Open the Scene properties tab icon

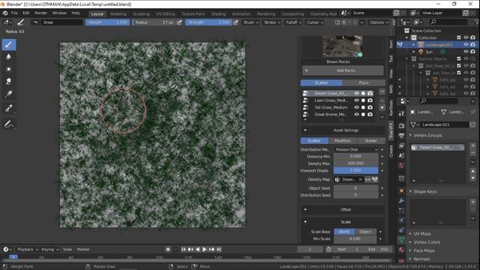click(401, 155)
